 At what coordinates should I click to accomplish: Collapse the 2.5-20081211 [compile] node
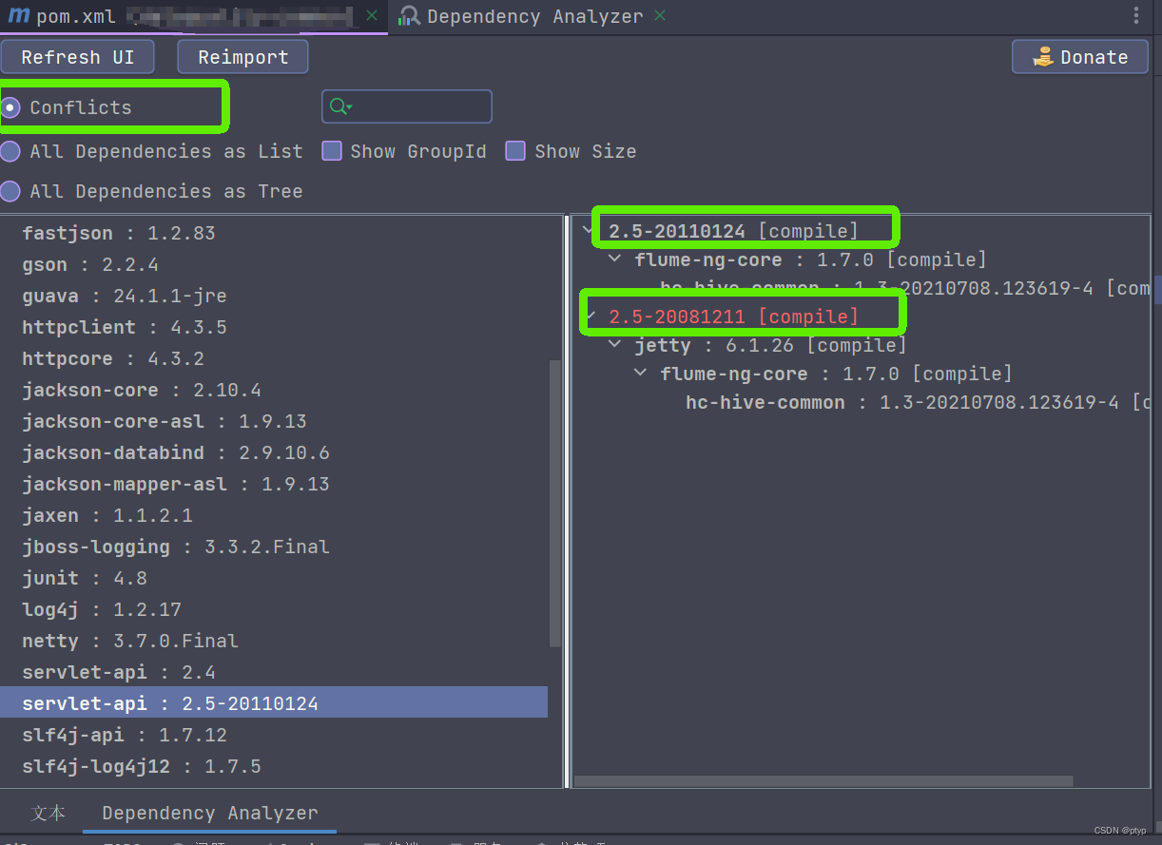pos(591,316)
